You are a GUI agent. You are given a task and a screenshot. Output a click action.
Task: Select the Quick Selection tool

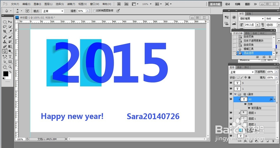click(10, 27)
